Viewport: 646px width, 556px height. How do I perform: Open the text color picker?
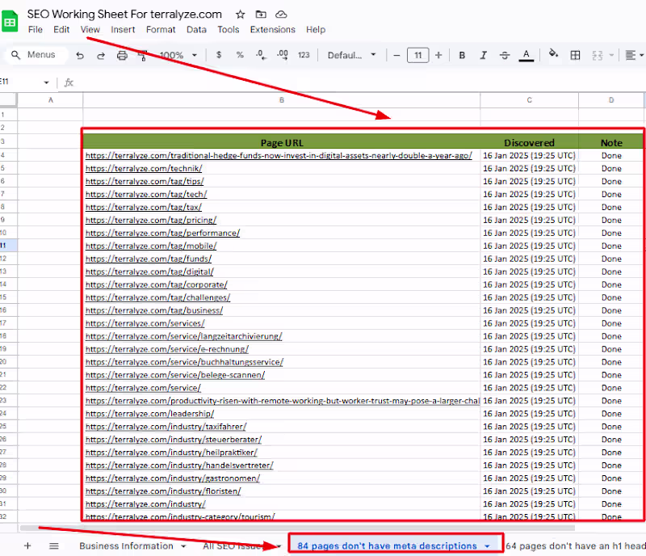(526, 55)
